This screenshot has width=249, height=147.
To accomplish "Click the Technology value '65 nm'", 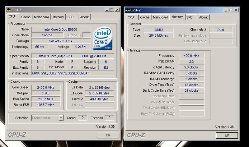I will coord(40,47).
